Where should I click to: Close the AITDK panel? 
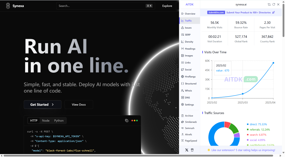(278, 4)
